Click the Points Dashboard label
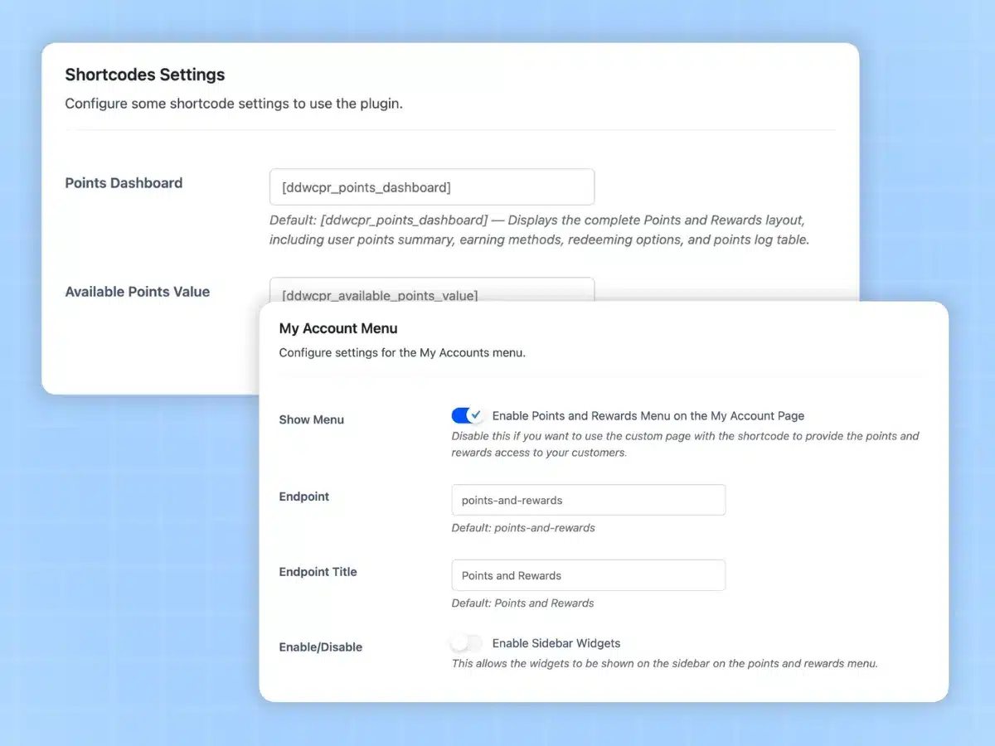Image resolution: width=995 pixels, height=746 pixels. tap(124, 183)
